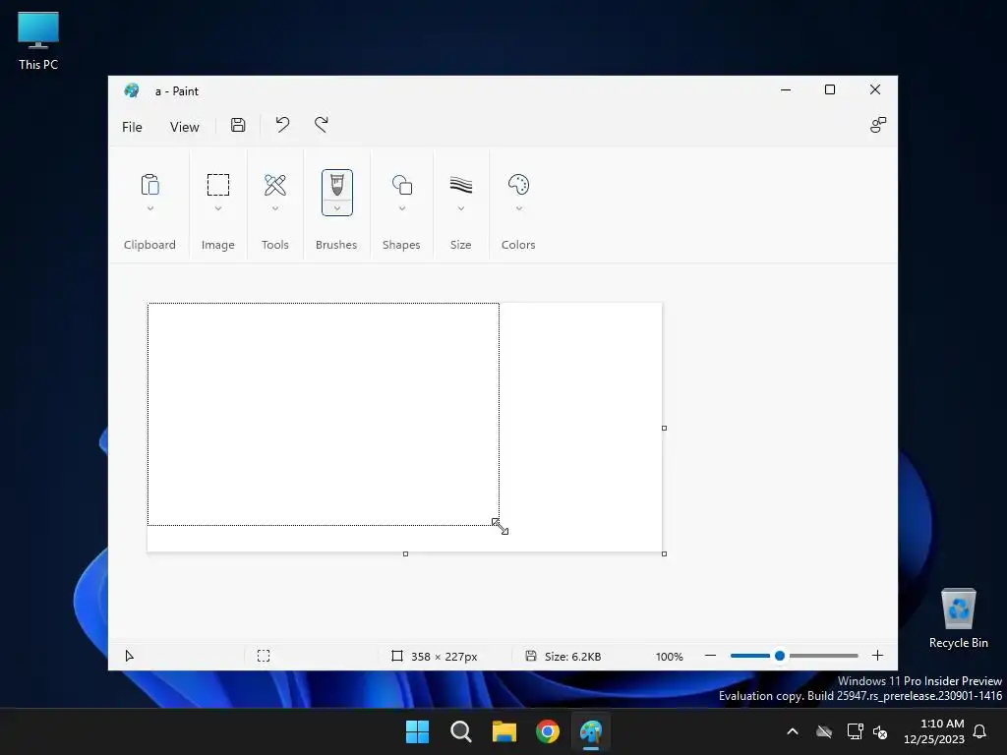Click the muted volume icon in tray
1007x755 pixels.
click(880, 731)
